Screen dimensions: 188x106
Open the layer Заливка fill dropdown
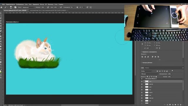tap(172, 77)
